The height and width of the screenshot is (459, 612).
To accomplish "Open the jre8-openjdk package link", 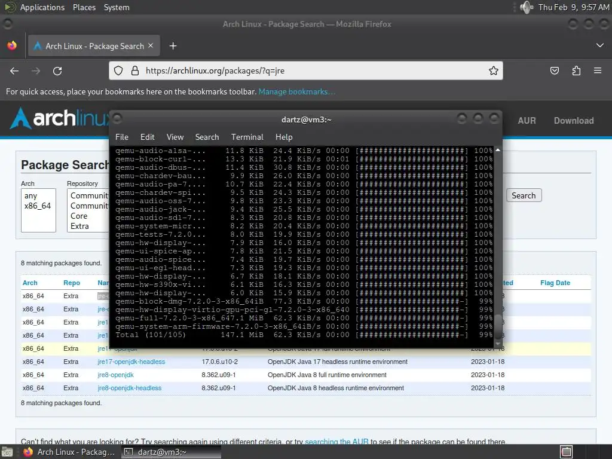I will coord(115,375).
